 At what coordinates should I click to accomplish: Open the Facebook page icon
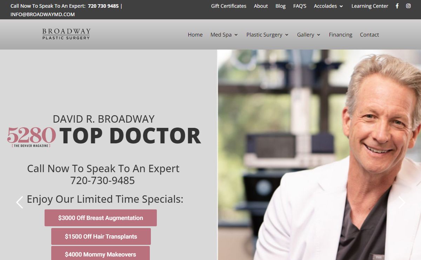pos(397,6)
